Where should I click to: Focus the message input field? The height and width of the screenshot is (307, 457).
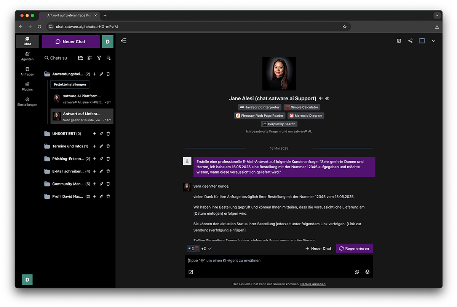pyautogui.click(x=279, y=261)
